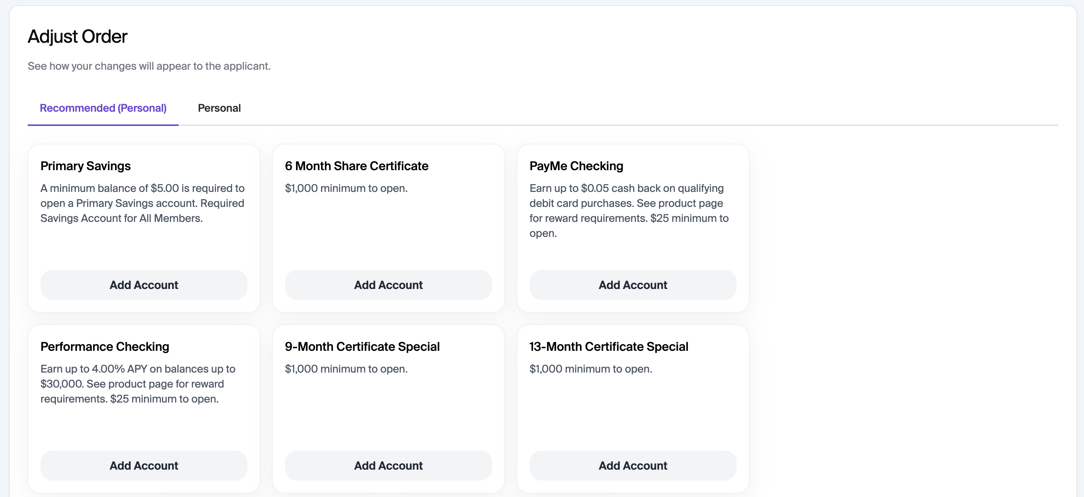Click the PayMe Checking cash back description
1084x497 pixels.
pos(629,210)
